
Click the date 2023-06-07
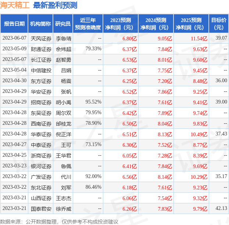pyautogui.click(x=14, y=38)
